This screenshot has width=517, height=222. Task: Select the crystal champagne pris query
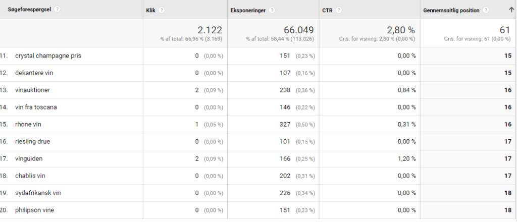[x=48, y=56]
